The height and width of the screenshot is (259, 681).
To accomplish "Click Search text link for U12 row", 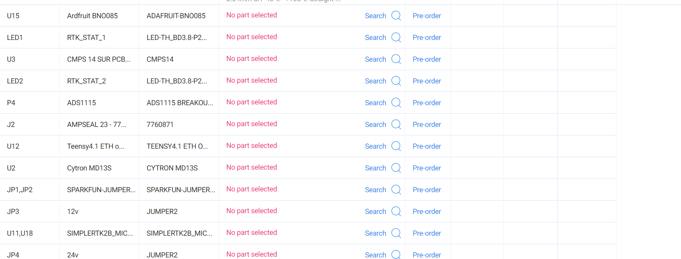I will [x=376, y=146].
